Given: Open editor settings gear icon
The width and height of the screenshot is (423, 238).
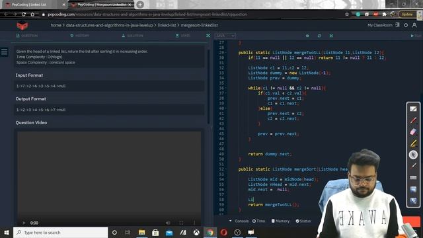Looking at the screenshot, I should coord(307,36).
